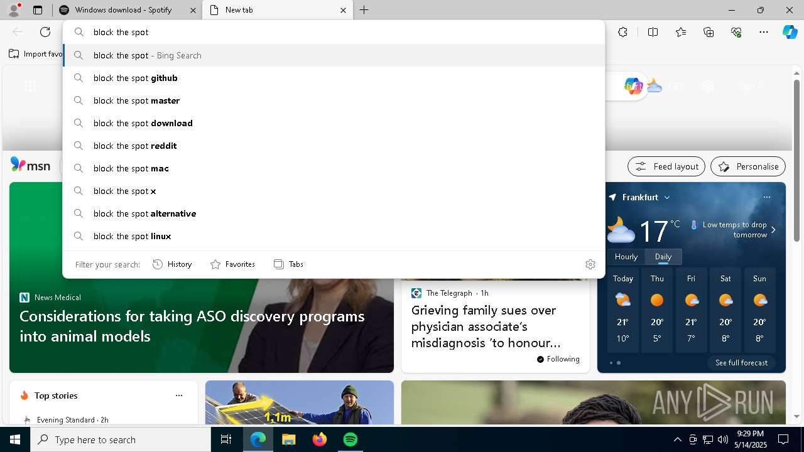Select the Thu forecast column
Image resolution: width=804 pixels, height=452 pixels.
click(x=657, y=311)
